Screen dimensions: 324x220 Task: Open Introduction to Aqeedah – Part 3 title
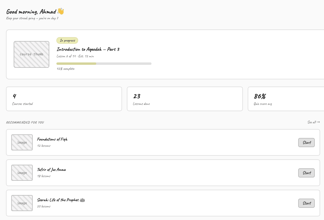(x=88, y=49)
